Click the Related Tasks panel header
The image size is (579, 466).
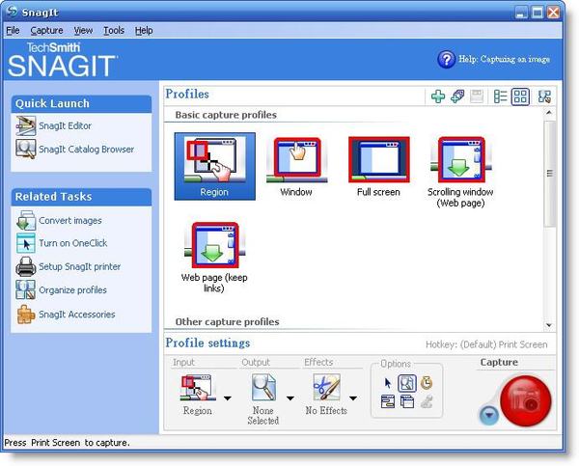81,197
